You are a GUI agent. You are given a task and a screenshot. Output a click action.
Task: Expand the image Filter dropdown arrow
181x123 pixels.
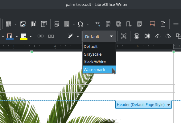click(78, 36)
